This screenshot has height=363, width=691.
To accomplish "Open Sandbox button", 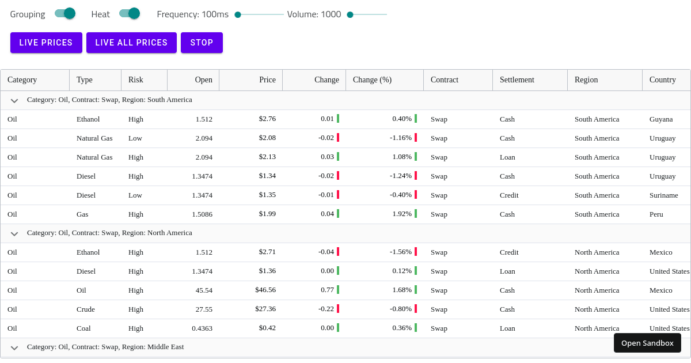I will tap(647, 343).
